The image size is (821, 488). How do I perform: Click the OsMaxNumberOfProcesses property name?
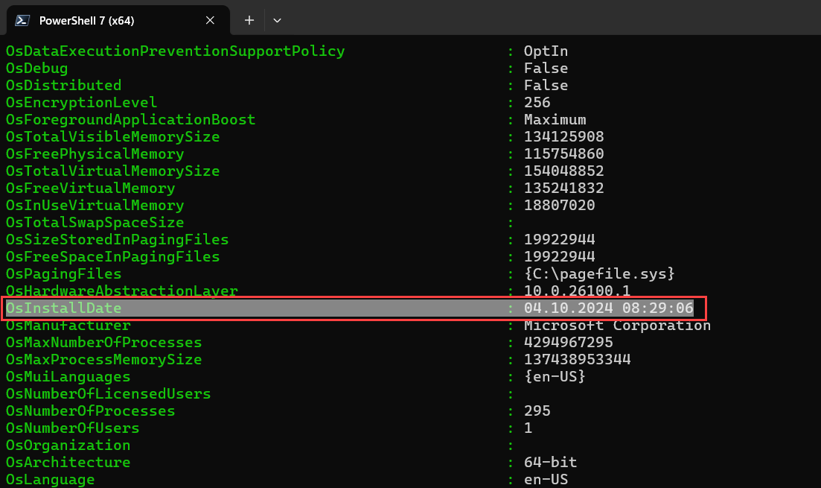pos(103,343)
